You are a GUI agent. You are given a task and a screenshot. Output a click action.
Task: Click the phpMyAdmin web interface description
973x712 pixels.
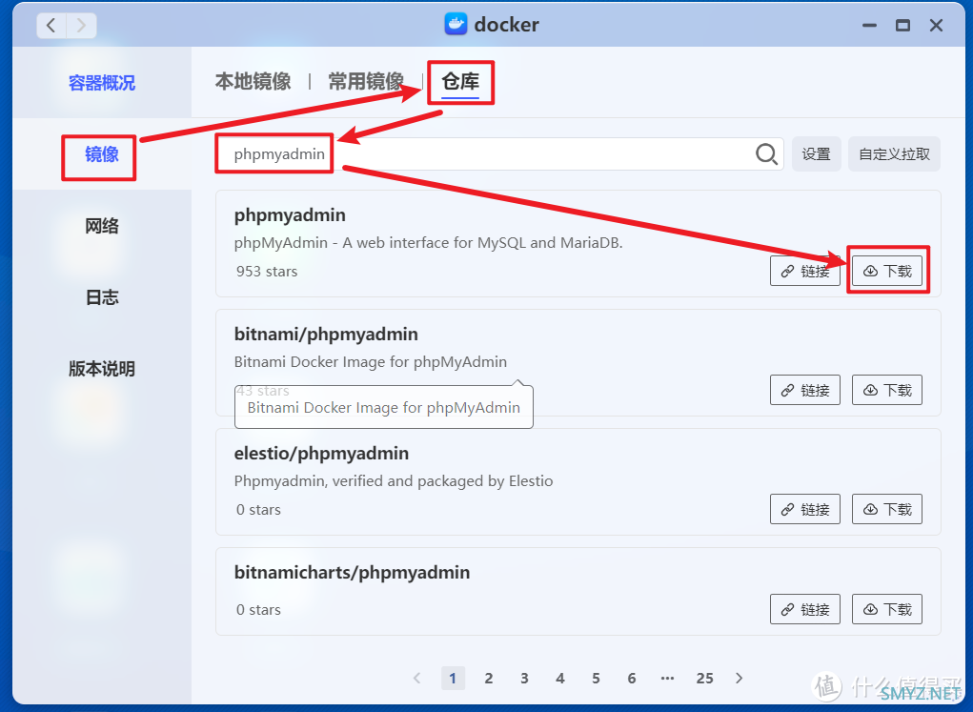[428, 243]
